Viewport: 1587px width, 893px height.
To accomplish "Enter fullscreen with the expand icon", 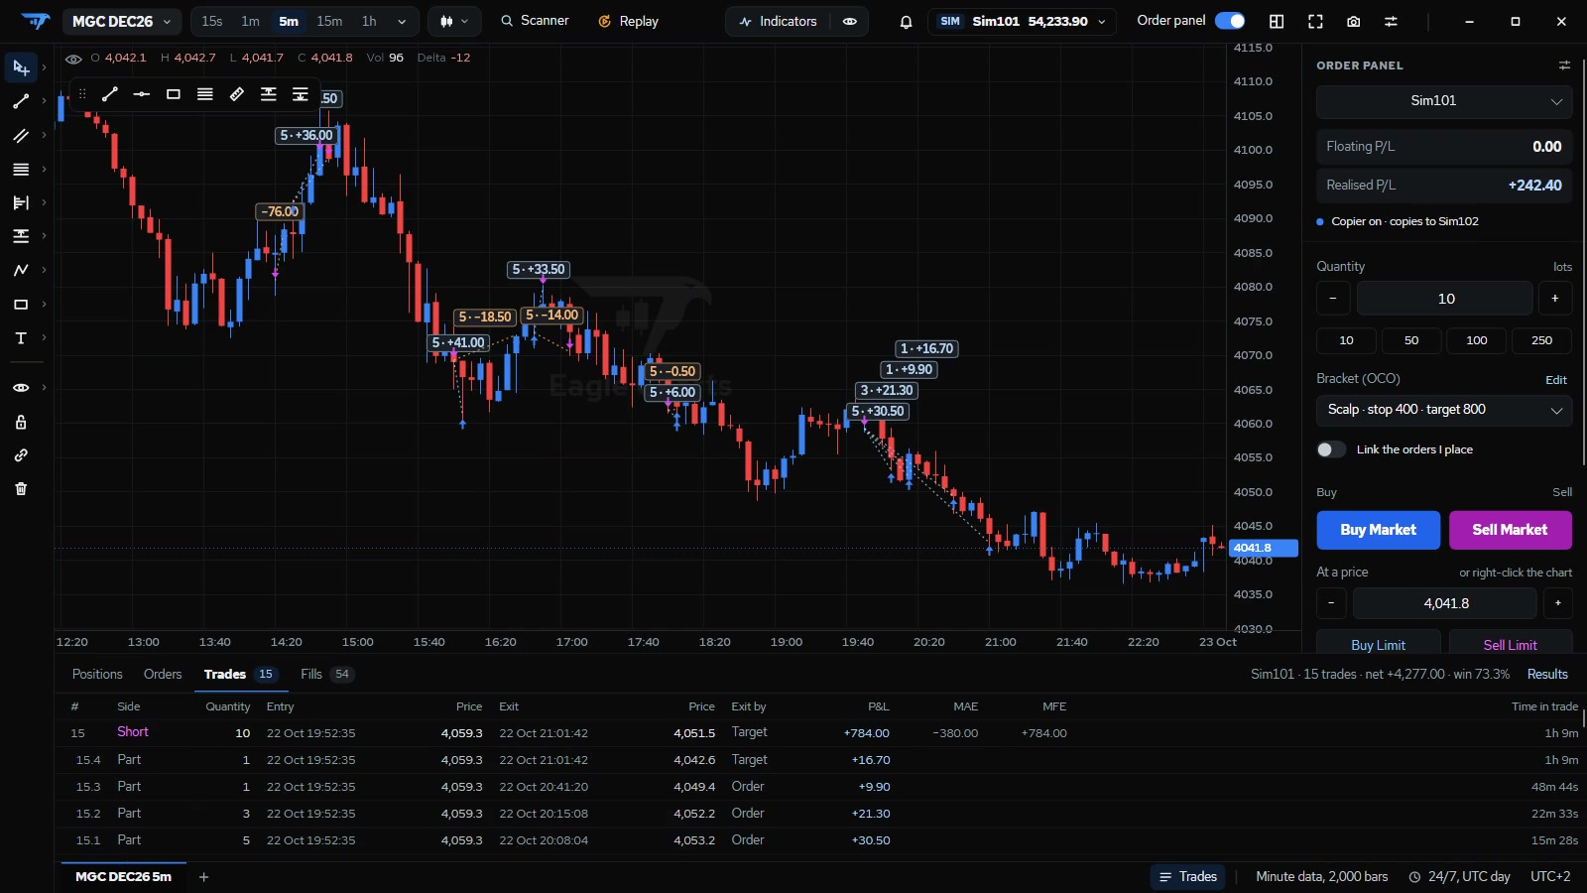I will 1315,21.
